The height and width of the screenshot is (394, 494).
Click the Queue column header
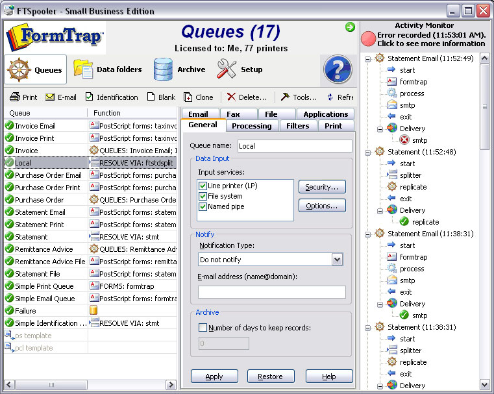click(45, 113)
